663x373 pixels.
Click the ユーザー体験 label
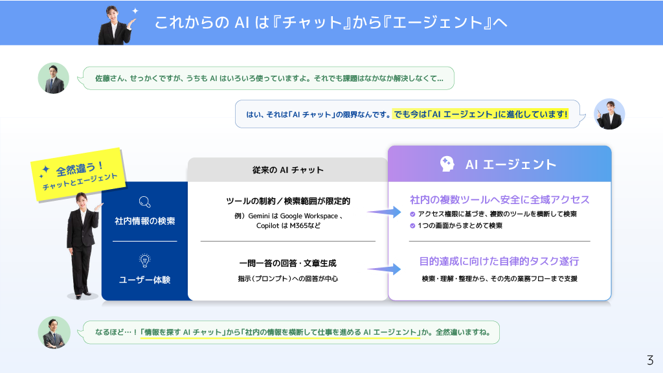(x=144, y=280)
